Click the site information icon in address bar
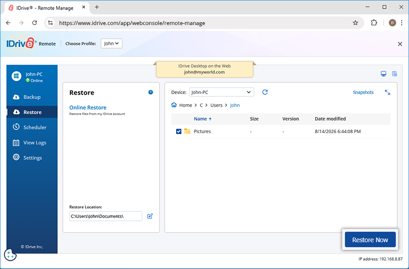This screenshot has height=269, width=409. pyautogui.click(x=50, y=23)
